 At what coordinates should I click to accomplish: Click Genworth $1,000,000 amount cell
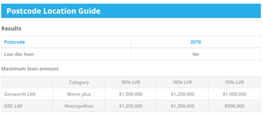235,94
